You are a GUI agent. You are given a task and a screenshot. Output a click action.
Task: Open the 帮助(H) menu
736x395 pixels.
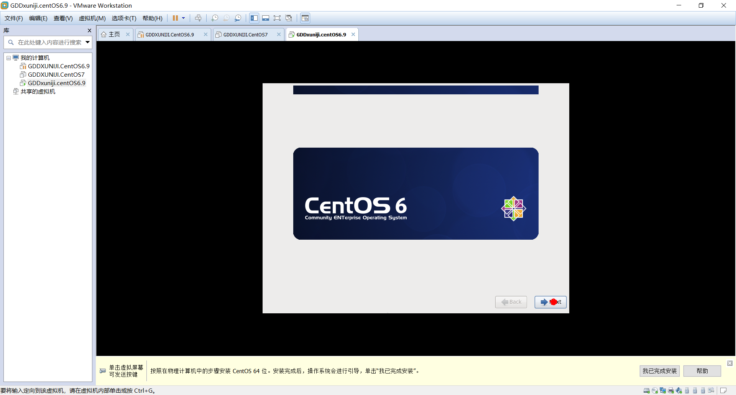(x=153, y=18)
